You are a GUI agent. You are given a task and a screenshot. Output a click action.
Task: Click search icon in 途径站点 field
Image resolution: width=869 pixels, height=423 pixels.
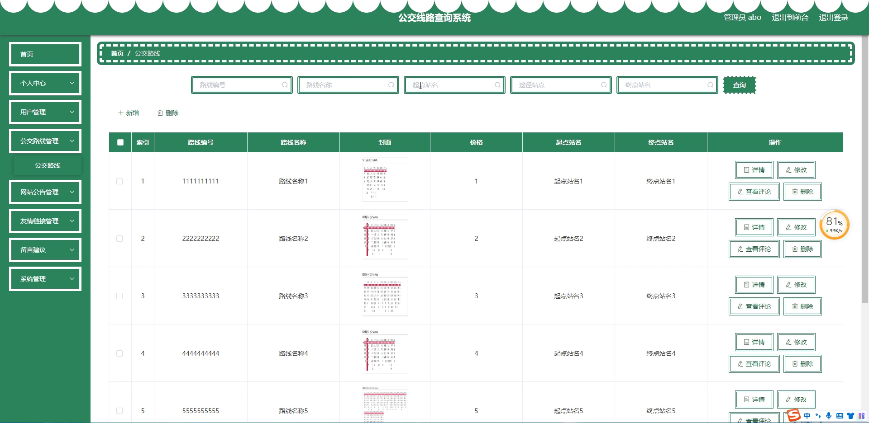tap(604, 85)
